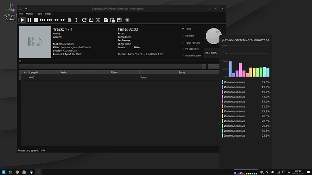Click the screen display tray icon
312x175 pixels.
click(x=284, y=172)
